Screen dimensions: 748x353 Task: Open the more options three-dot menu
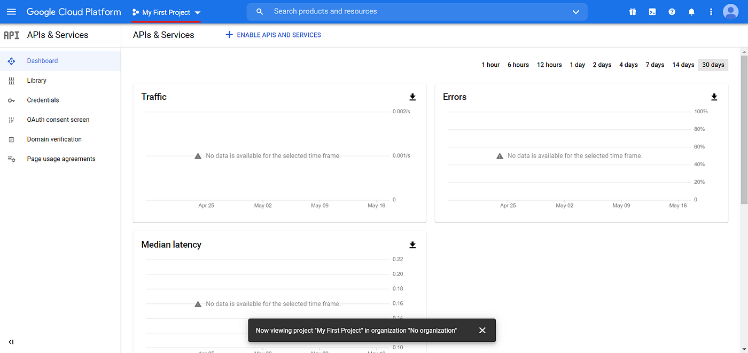[711, 11]
